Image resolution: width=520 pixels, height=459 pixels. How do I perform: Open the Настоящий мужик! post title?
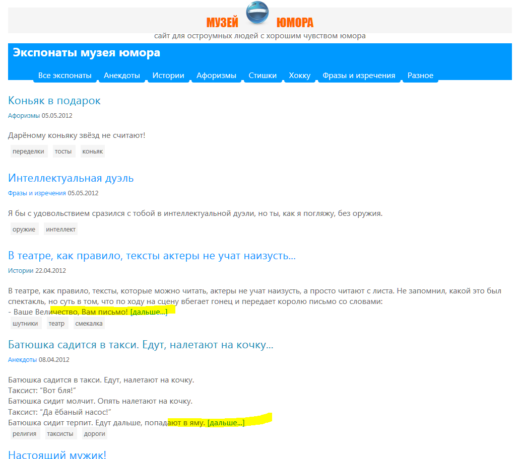pos(57,454)
